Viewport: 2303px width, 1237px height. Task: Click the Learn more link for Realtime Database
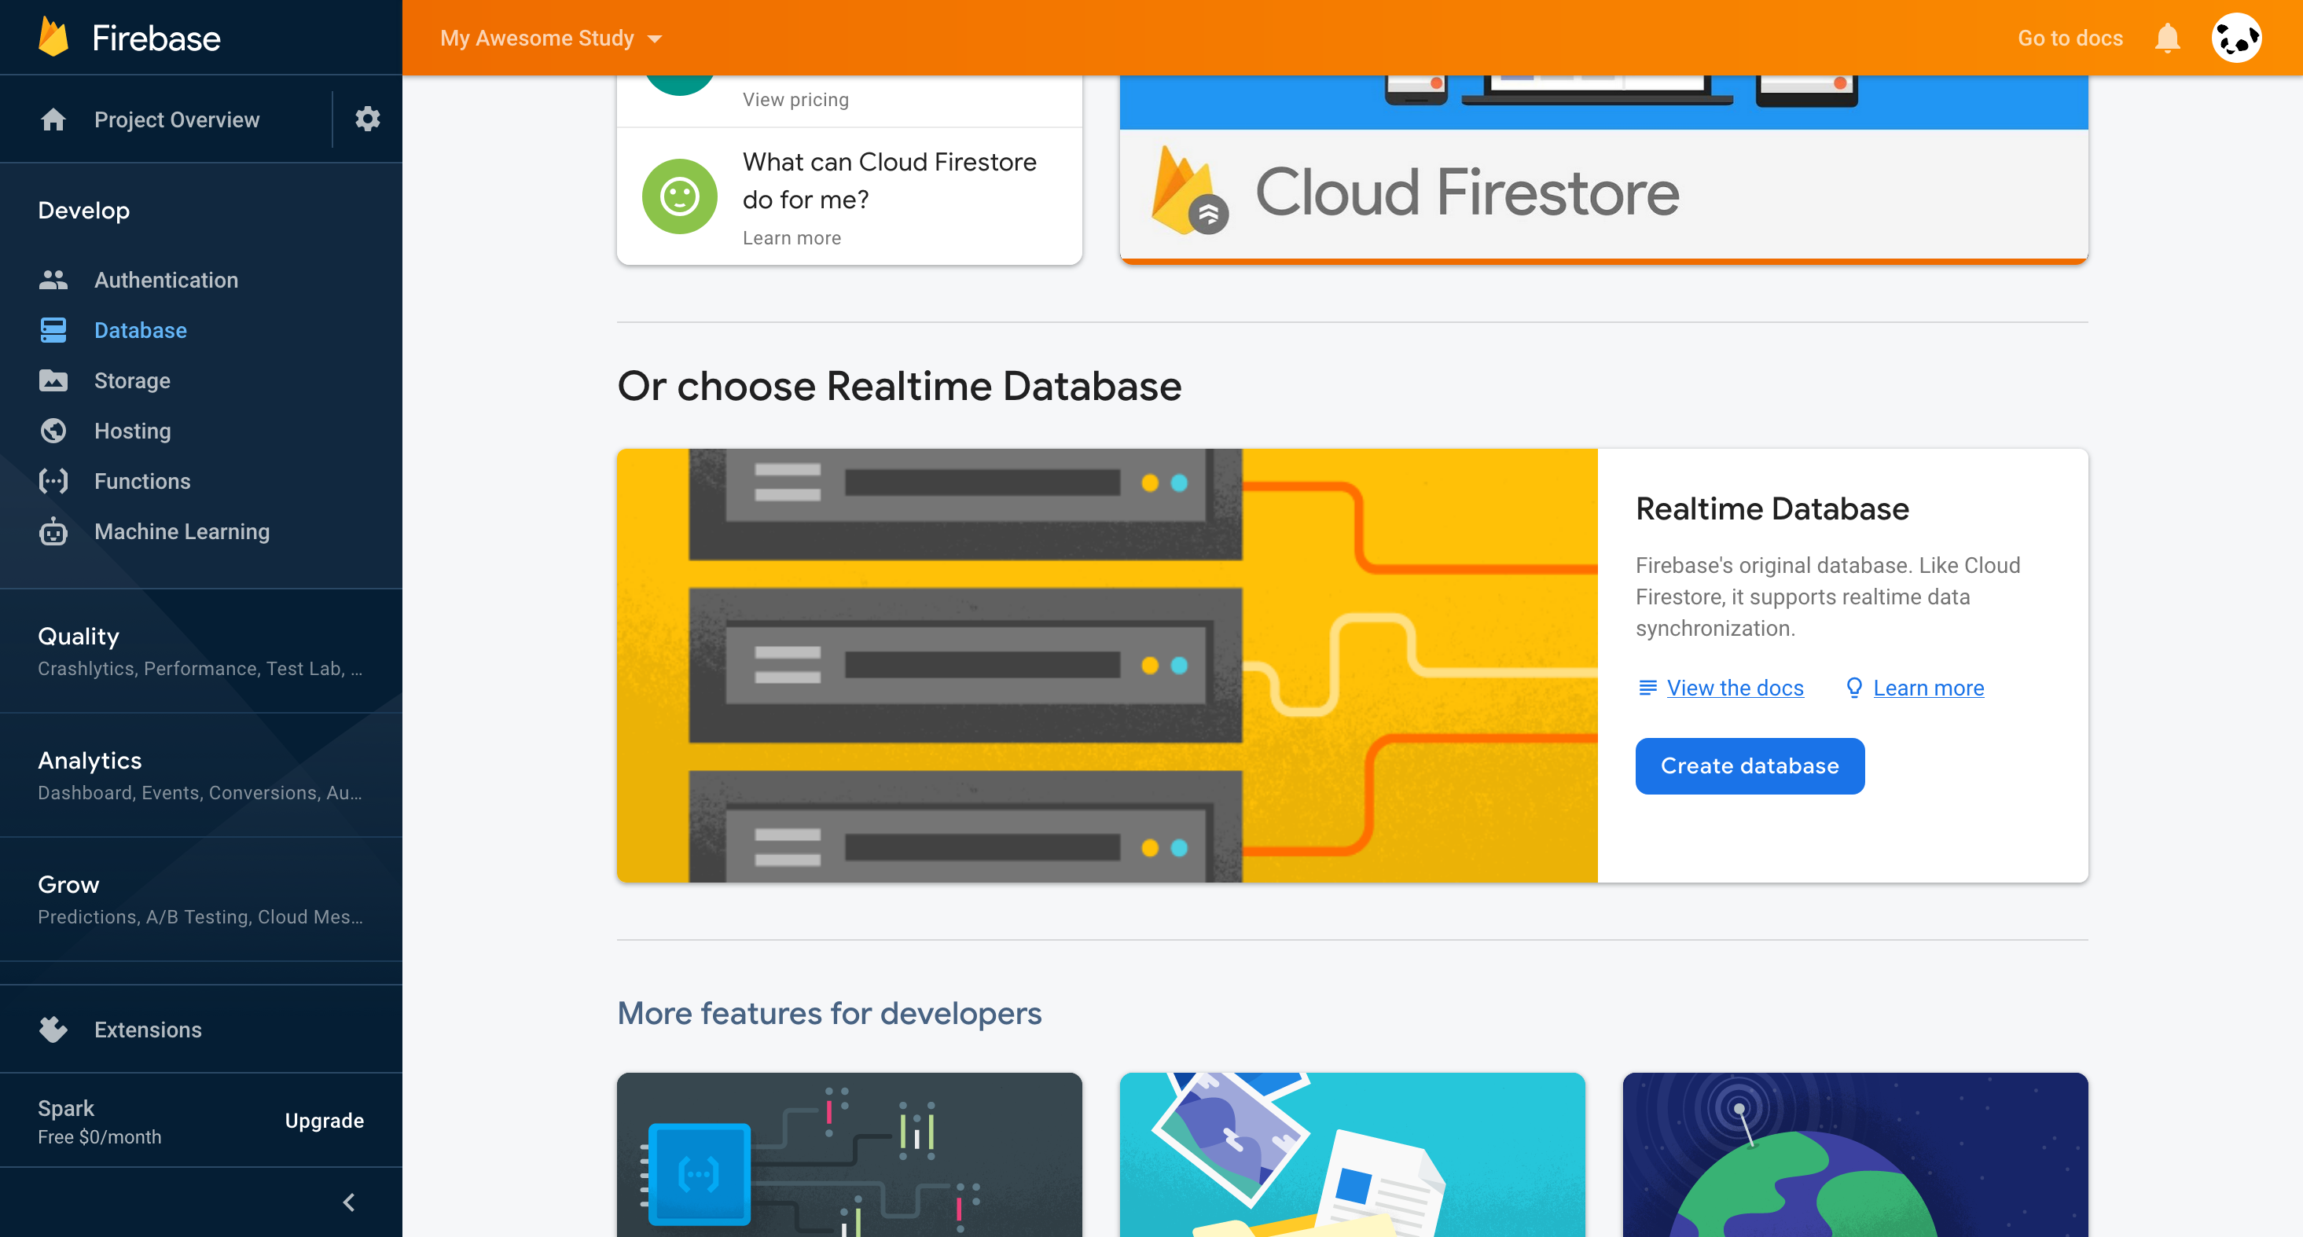point(1928,687)
